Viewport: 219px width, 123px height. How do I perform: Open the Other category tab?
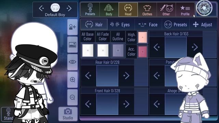[x=166, y=10]
